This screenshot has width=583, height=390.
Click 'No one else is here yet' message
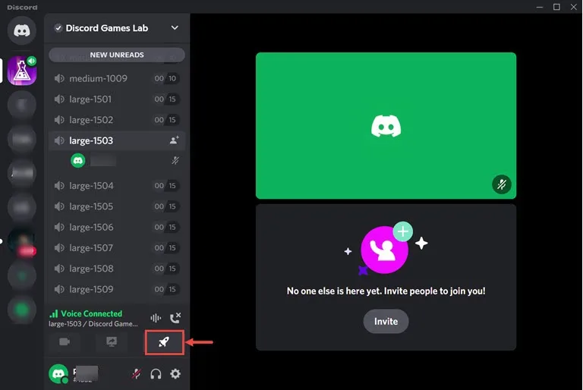(x=386, y=291)
